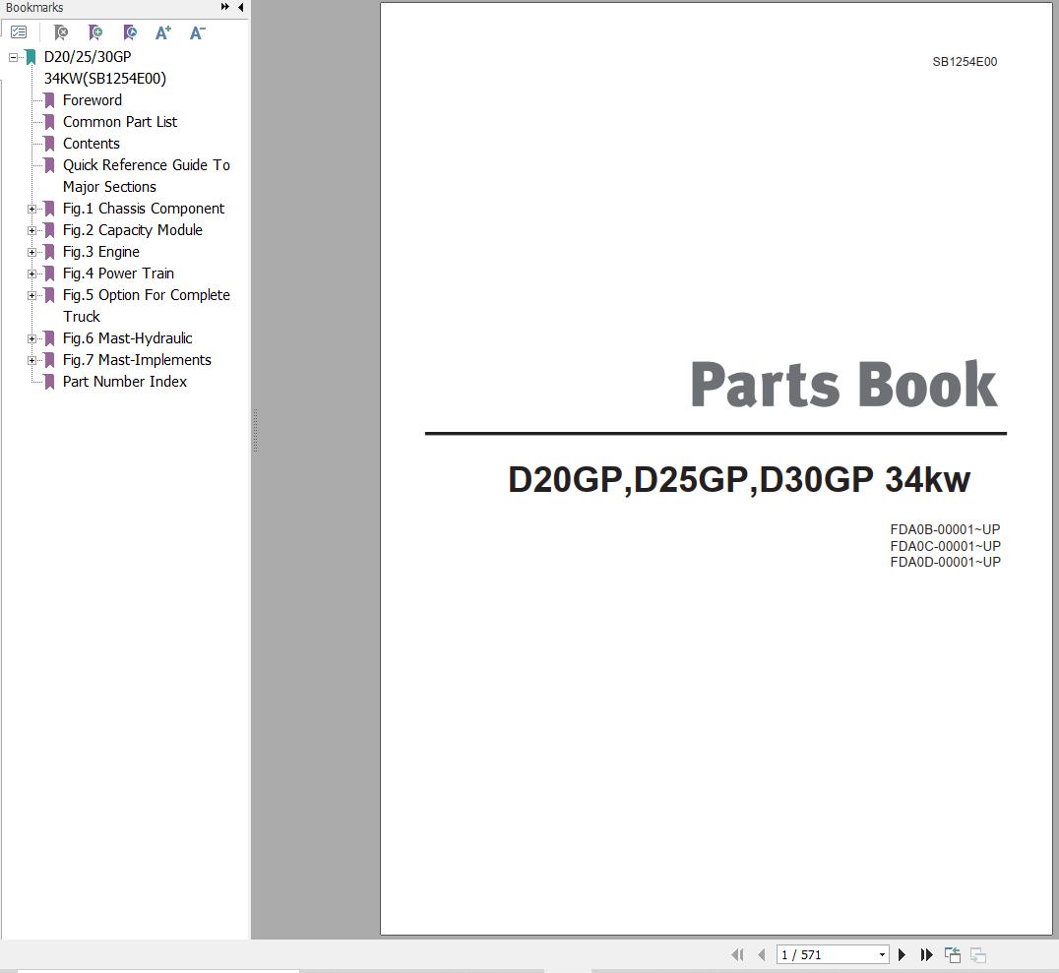Select Fig.4 Power Train bookmark text
Screen dimensions: 1059x973
point(118,273)
